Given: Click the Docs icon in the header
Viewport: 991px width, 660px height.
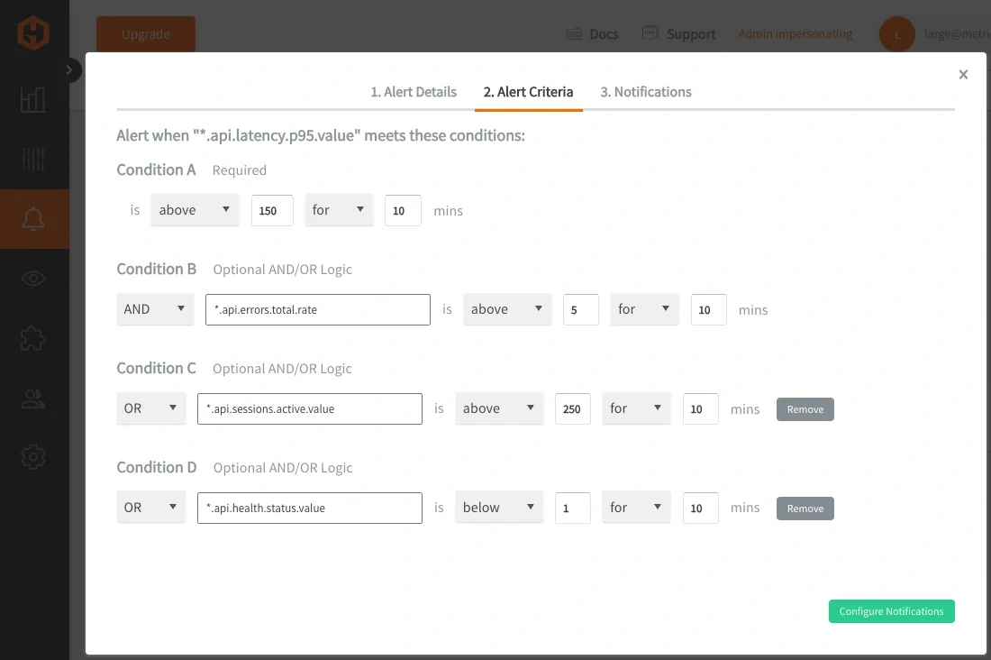Looking at the screenshot, I should tap(574, 33).
